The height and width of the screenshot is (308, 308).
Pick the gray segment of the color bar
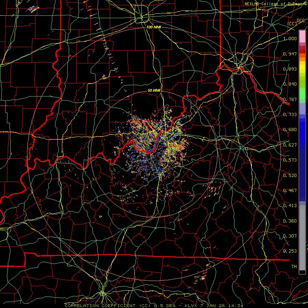pyautogui.click(x=302, y=238)
